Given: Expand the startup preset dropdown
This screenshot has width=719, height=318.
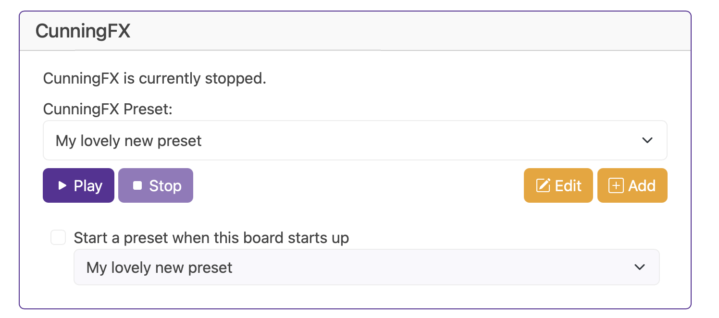Looking at the screenshot, I should 367,267.
